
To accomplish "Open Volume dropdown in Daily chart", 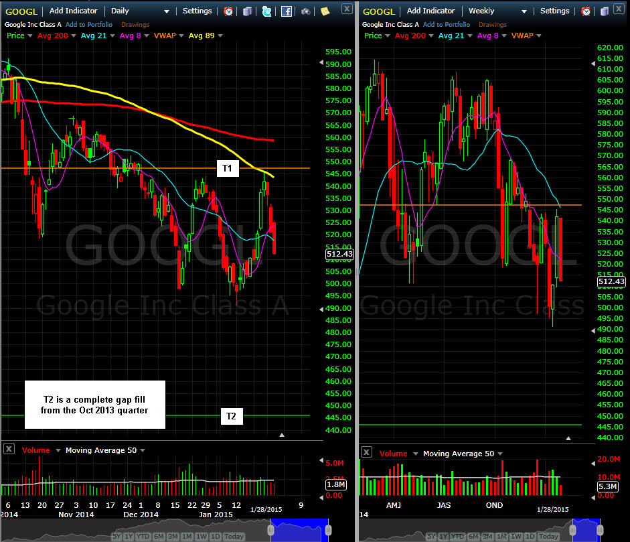I will (58, 450).
